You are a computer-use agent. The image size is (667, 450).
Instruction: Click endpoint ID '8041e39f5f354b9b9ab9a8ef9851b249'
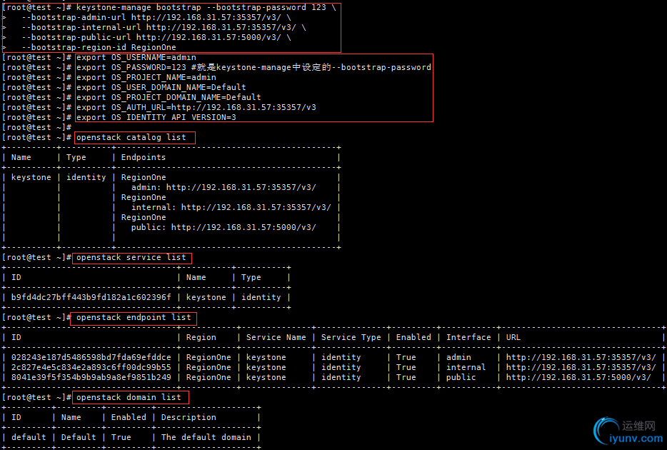tap(91, 377)
